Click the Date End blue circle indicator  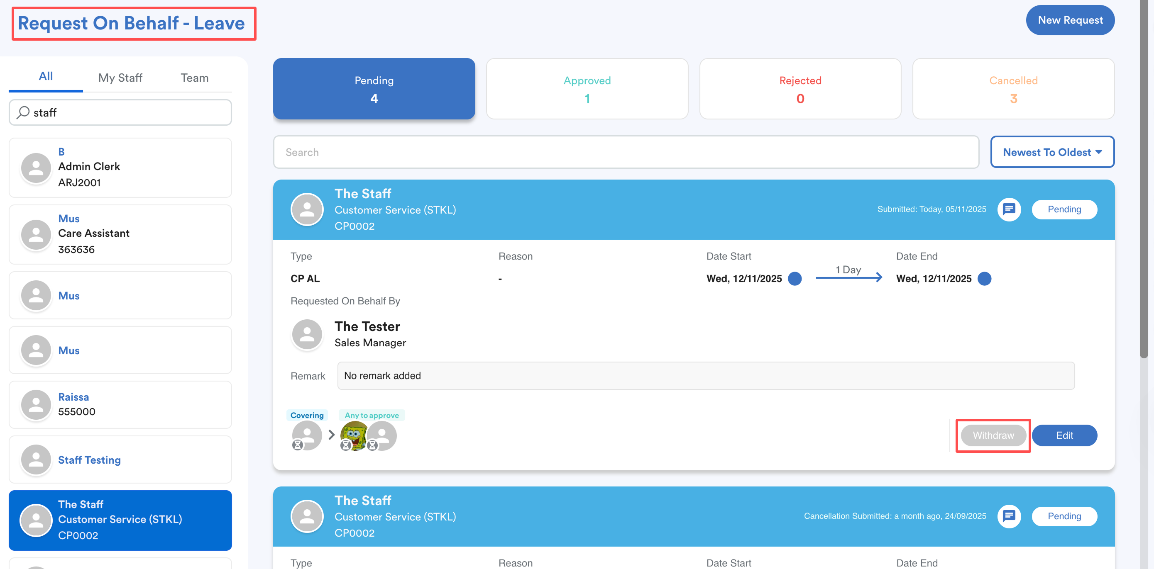tap(984, 278)
